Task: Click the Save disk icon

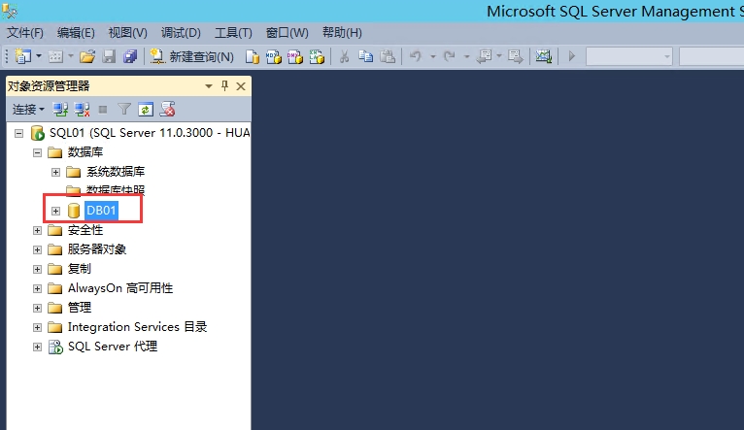Action: point(109,57)
